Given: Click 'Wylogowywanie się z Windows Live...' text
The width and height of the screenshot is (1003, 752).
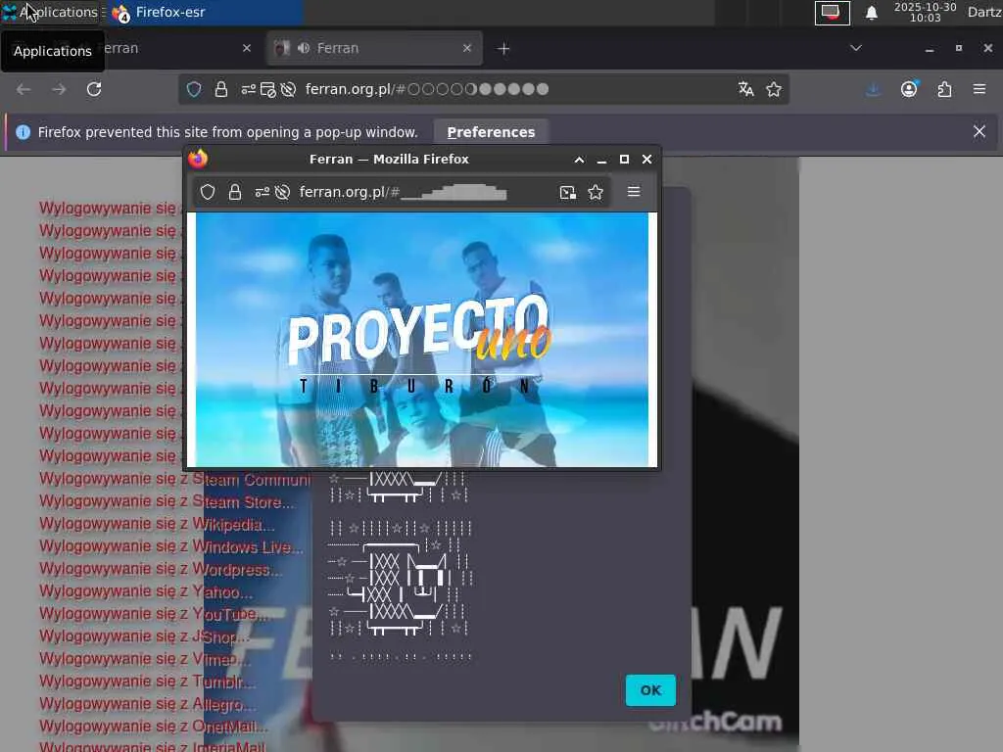Looking at the screenshot, I should [x=170, y=546].
